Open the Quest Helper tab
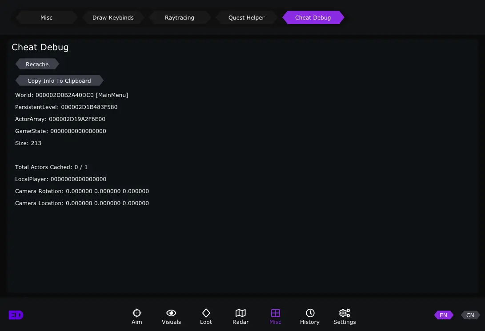Viewport: 485px width, 331px height. (x=246, y=18)
